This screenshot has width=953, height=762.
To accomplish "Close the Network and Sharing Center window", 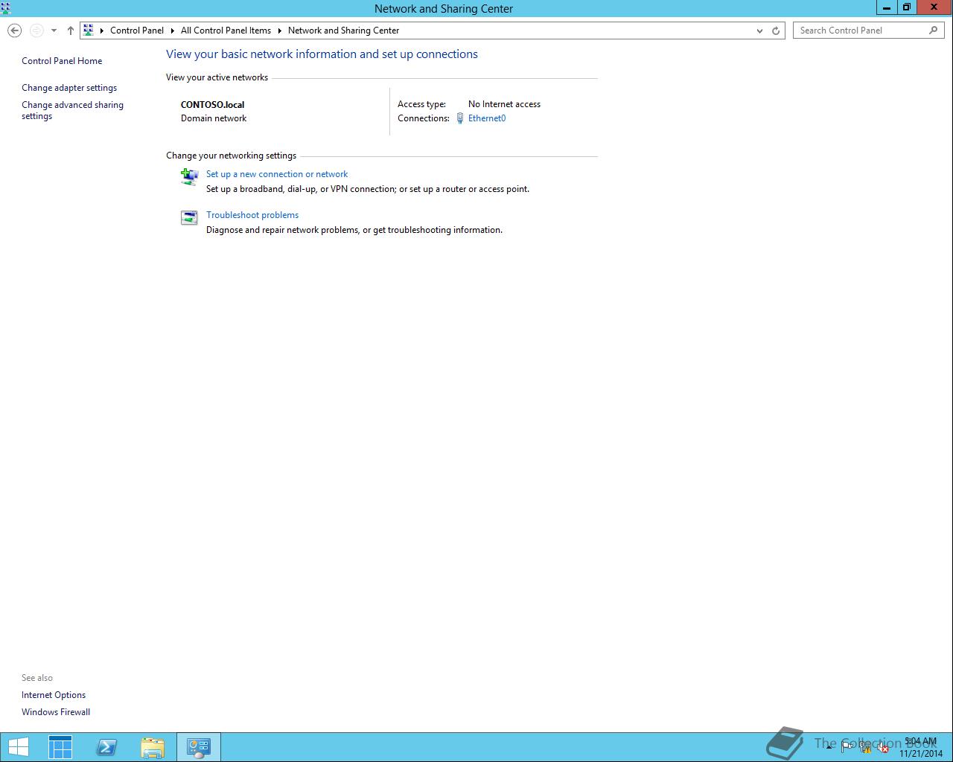I will [934, 7].
